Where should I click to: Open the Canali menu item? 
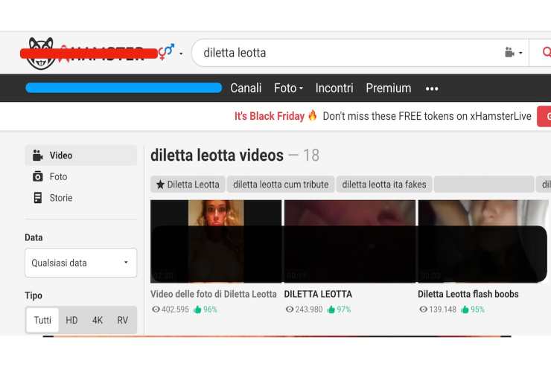pyautogui.click(x=246, y=89)
